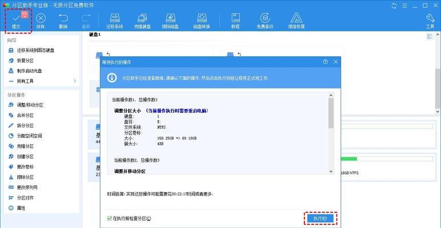Screen dimensions: 441x228
Task: Click the operations list scrollbar up arrow
Action: click(331, 95)
